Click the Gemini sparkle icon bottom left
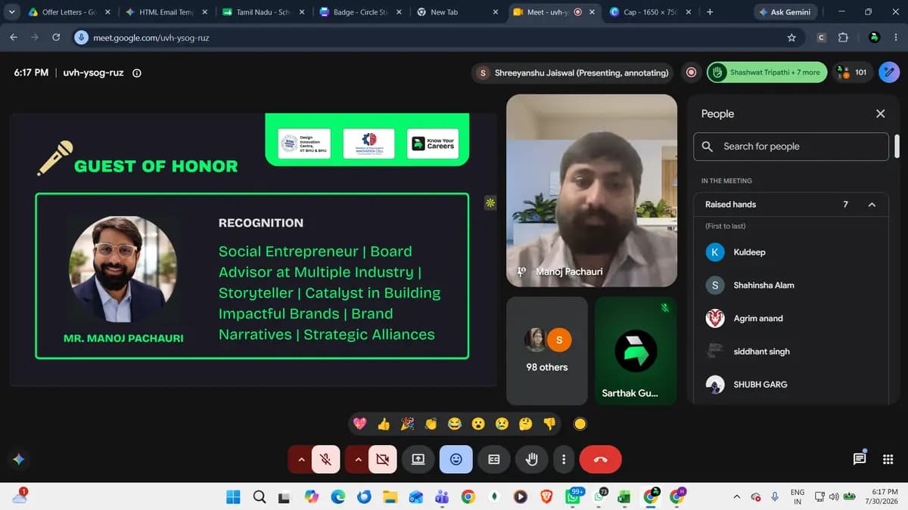This screenshot has width=908, height=510. [19, 459]
